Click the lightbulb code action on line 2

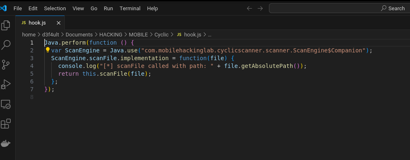48,50
